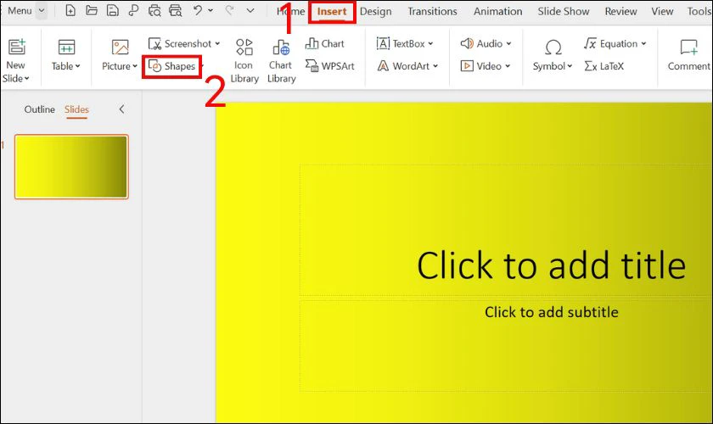Expand the Picture dropdown arrow
Viewport: 713px width, 424px height.
pos(135,66)
